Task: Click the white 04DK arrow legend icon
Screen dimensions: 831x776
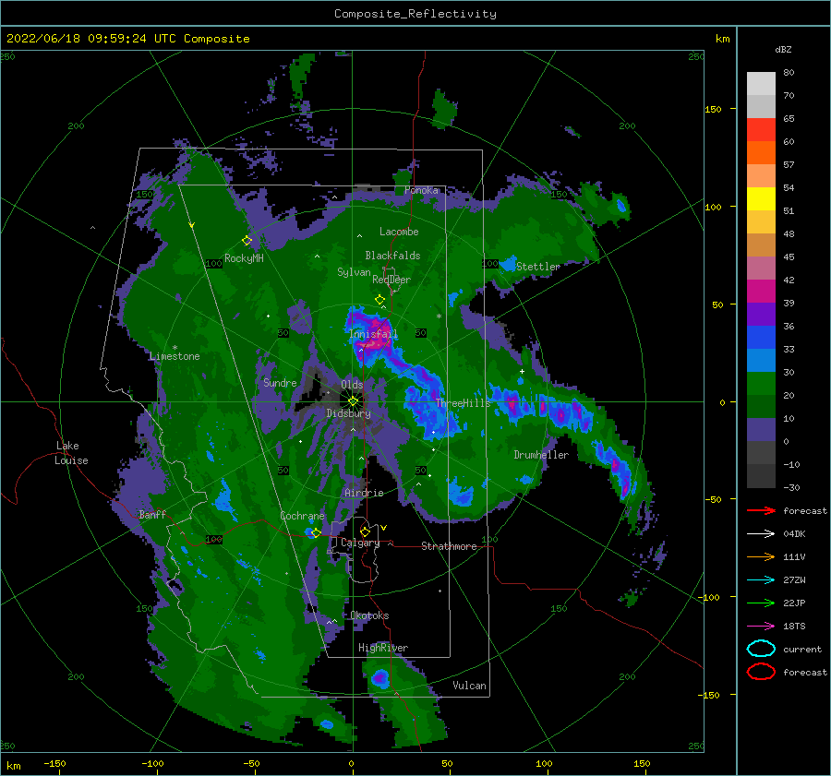Action: (x=761, y=533)
